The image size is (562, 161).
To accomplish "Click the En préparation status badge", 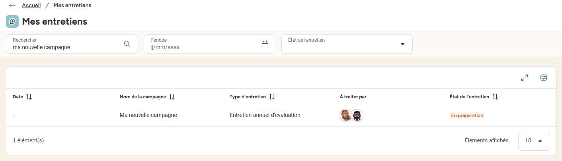I will [467, 115].
